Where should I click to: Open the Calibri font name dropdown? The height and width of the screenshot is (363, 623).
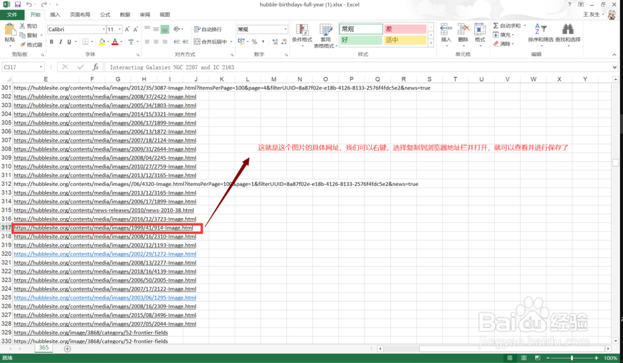(103, 29)
